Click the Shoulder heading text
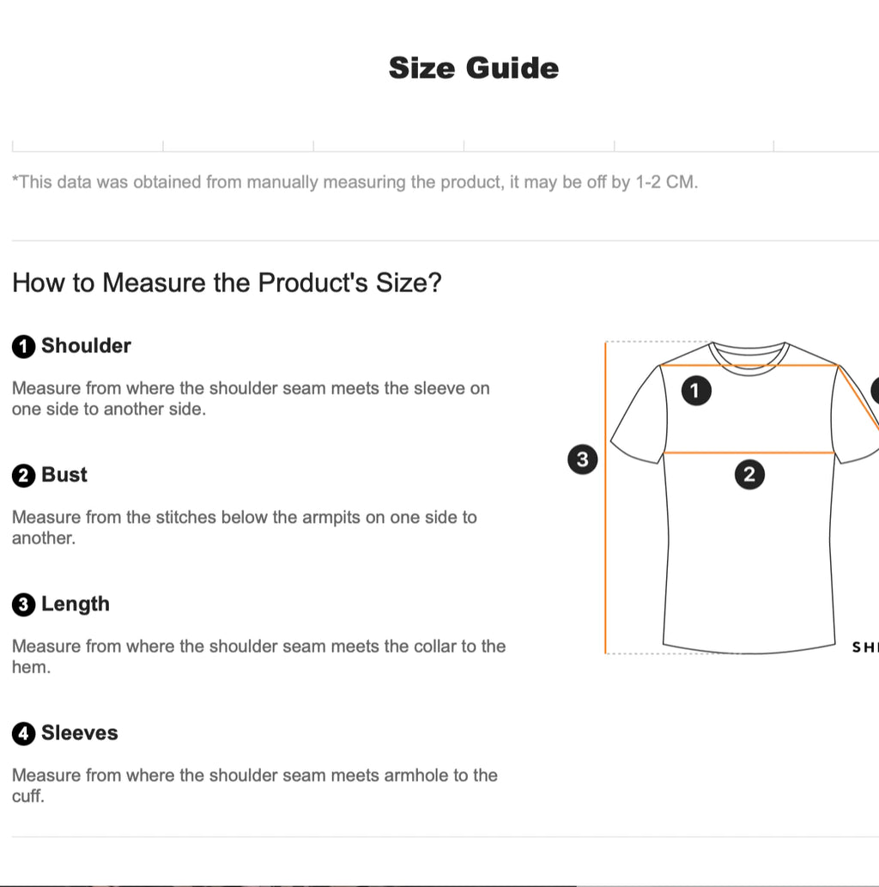This screenshot has width=879, height=887. click(x=86, y=346)
